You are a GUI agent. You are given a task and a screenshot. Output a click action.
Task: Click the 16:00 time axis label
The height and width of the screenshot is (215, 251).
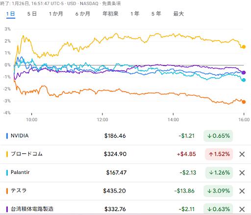(x=244, y=120)
